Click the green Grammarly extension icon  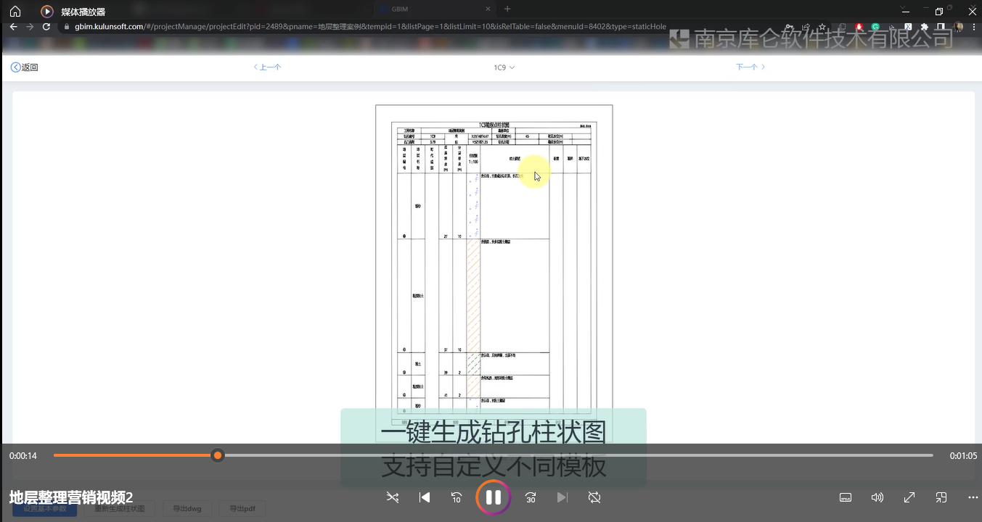[x=875, y=27]
